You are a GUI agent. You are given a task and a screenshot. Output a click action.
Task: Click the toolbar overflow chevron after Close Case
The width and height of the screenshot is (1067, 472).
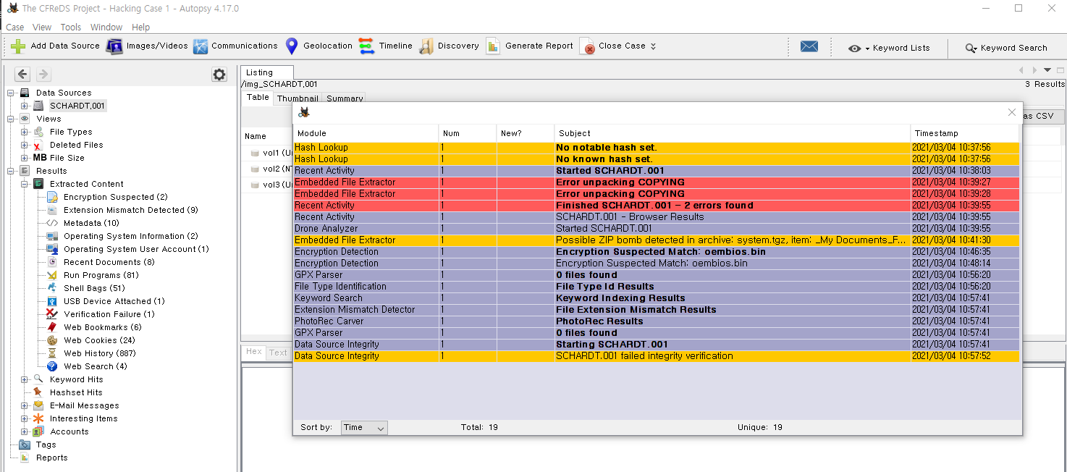[x=653, y=46]
